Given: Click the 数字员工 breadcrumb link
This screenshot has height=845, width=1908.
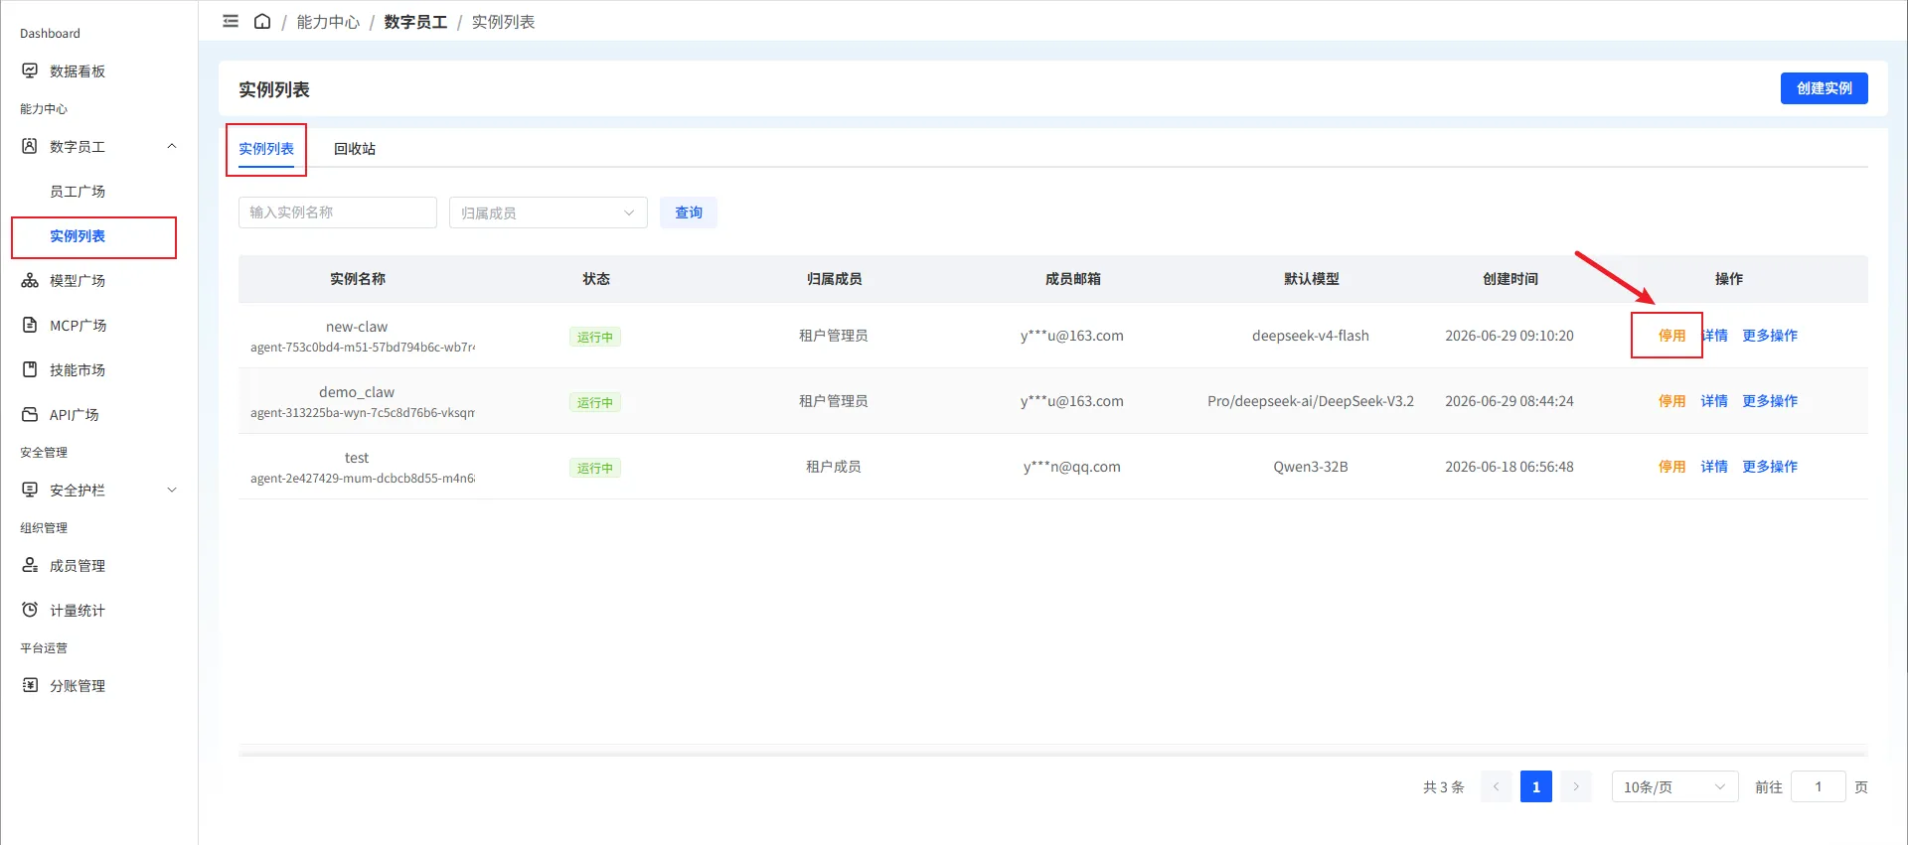Looking at the screenshot, I should tap(415, 22).
